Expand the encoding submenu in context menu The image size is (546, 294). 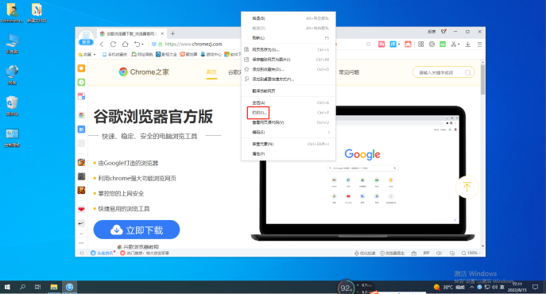coord(288,132)
